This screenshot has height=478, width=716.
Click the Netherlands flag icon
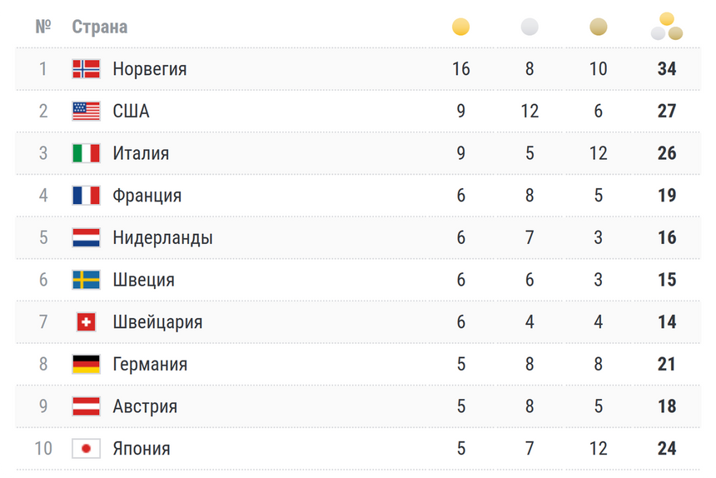tap(86, 237)
